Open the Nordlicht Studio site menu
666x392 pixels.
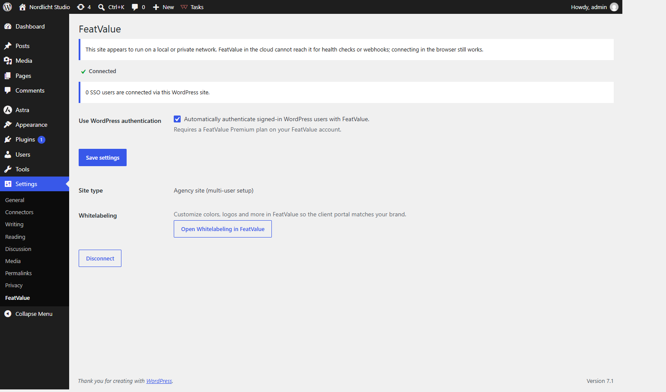coord(45,7)
